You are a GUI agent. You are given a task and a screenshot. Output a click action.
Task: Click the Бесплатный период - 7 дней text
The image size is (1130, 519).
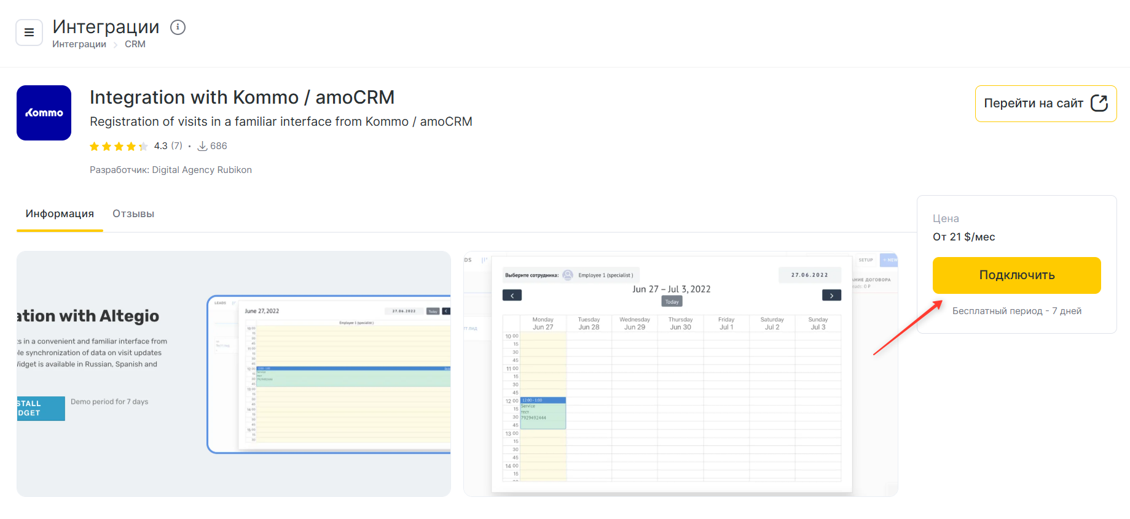click(x=1017, y=311)
